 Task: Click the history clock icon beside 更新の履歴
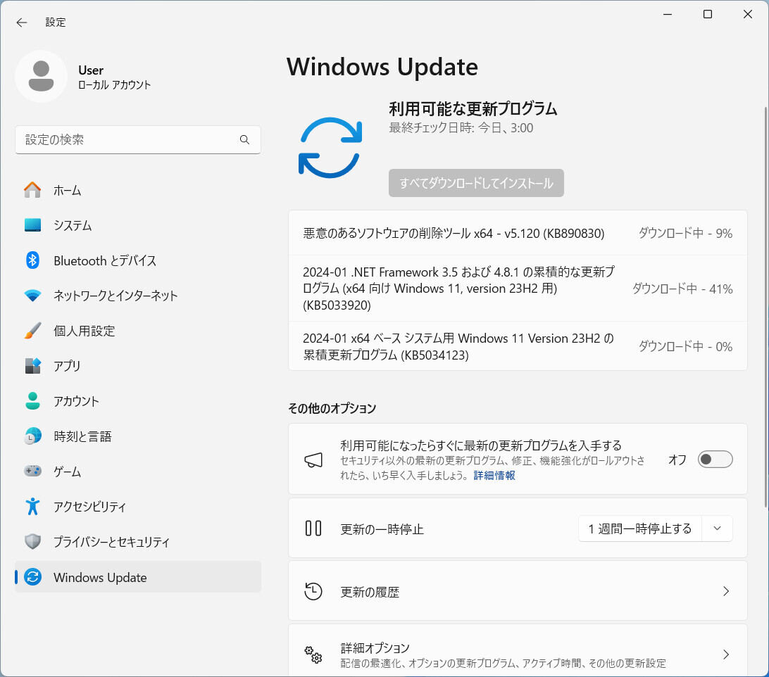[x=313, y=592]
